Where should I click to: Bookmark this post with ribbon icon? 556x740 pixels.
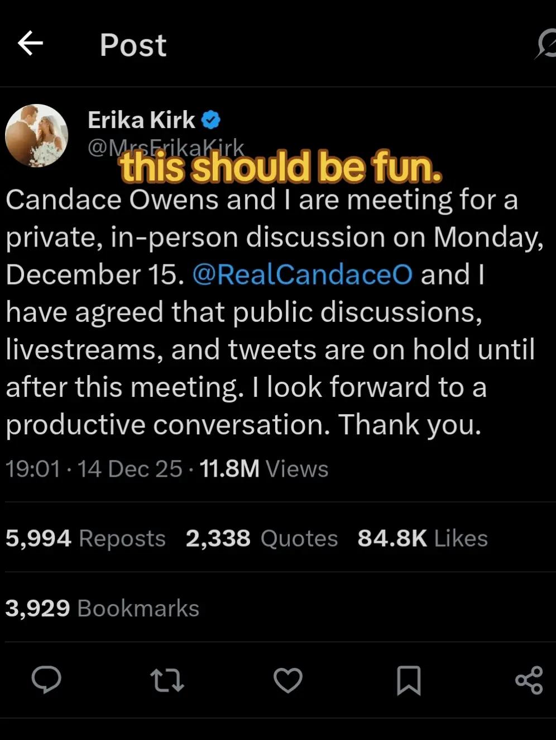409,680
